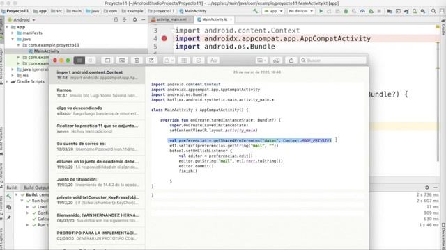Screen dimensions: 446x250
Task: Open 'Realizar la practica 11' note
Action: 98,128
